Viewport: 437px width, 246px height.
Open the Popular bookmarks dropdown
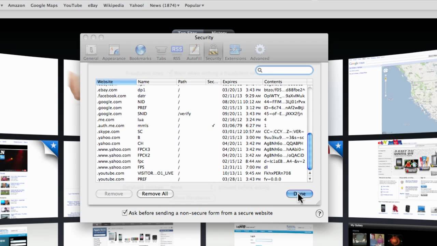click(x=194, y=5)
